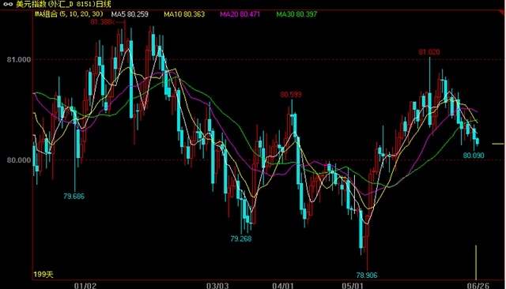The height and width of the screenshot is (289, 506).
Task: Click the 79.686 low price annotation
Action: [x=74, y=196]
